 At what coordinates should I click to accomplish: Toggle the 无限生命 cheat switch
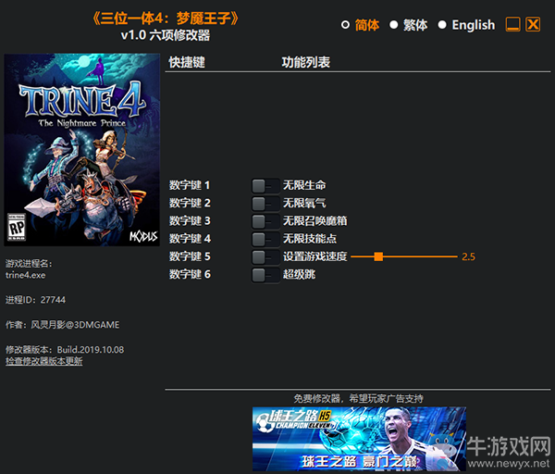tap(265, 185)
